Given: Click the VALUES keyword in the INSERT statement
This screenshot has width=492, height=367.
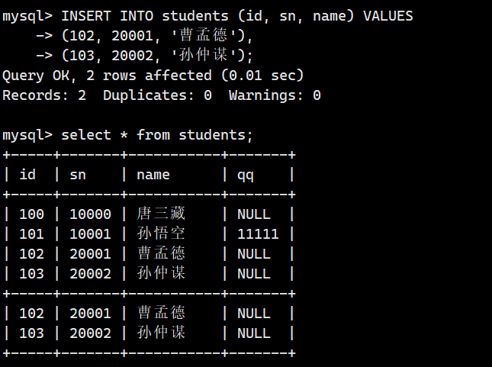Looking at the screenshot, I should coord(388,16).
